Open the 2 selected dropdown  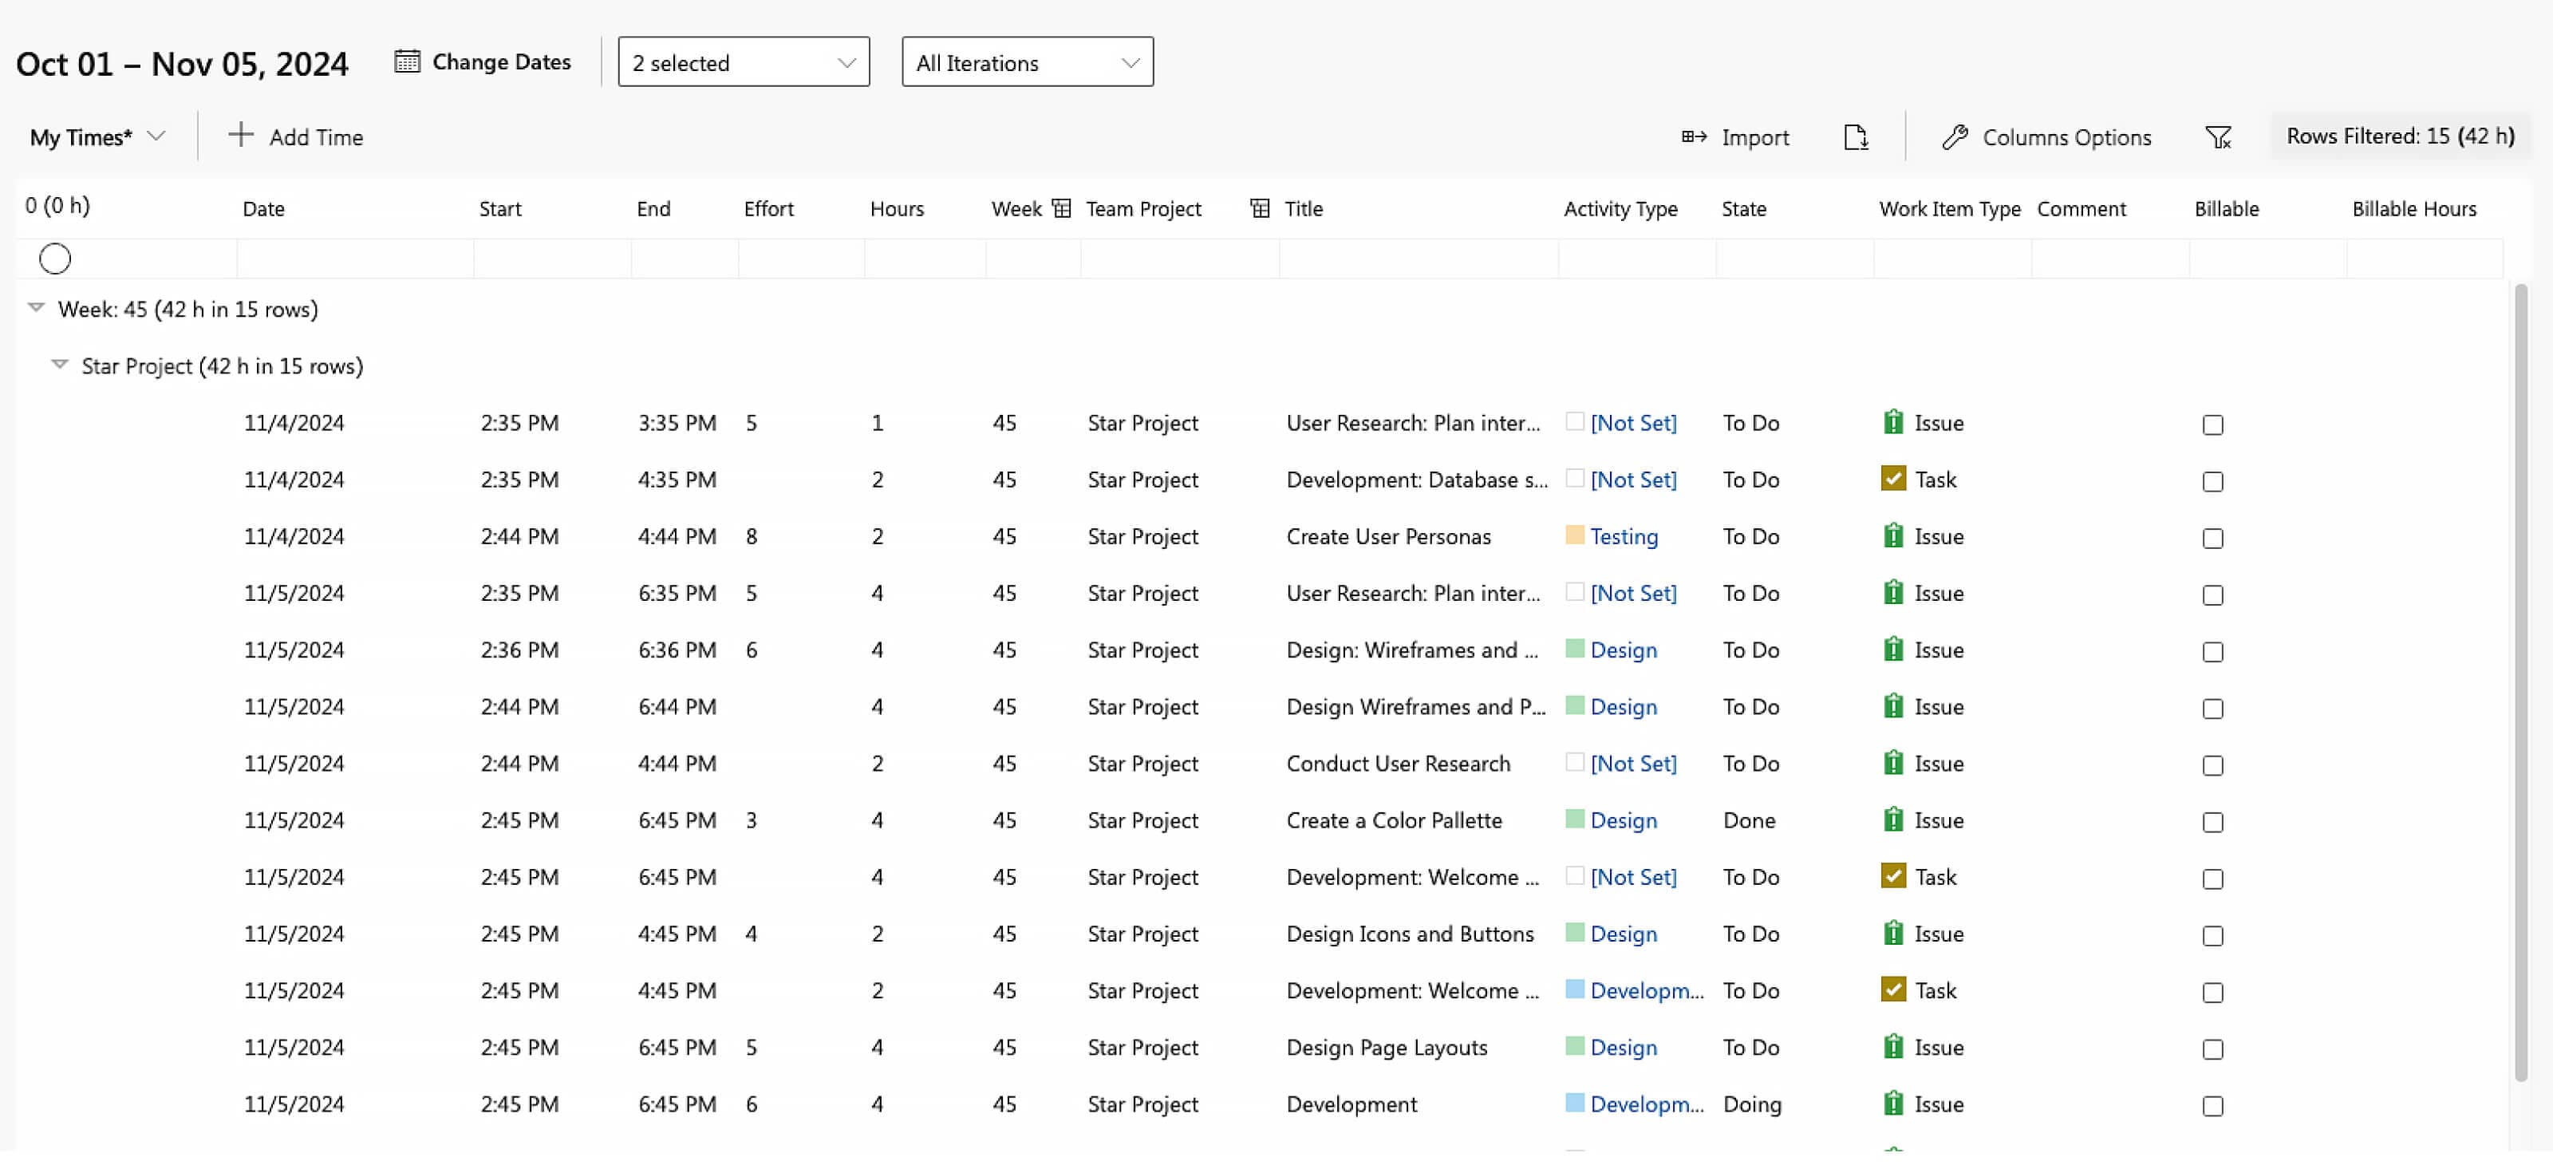click(x=744, y=62)
